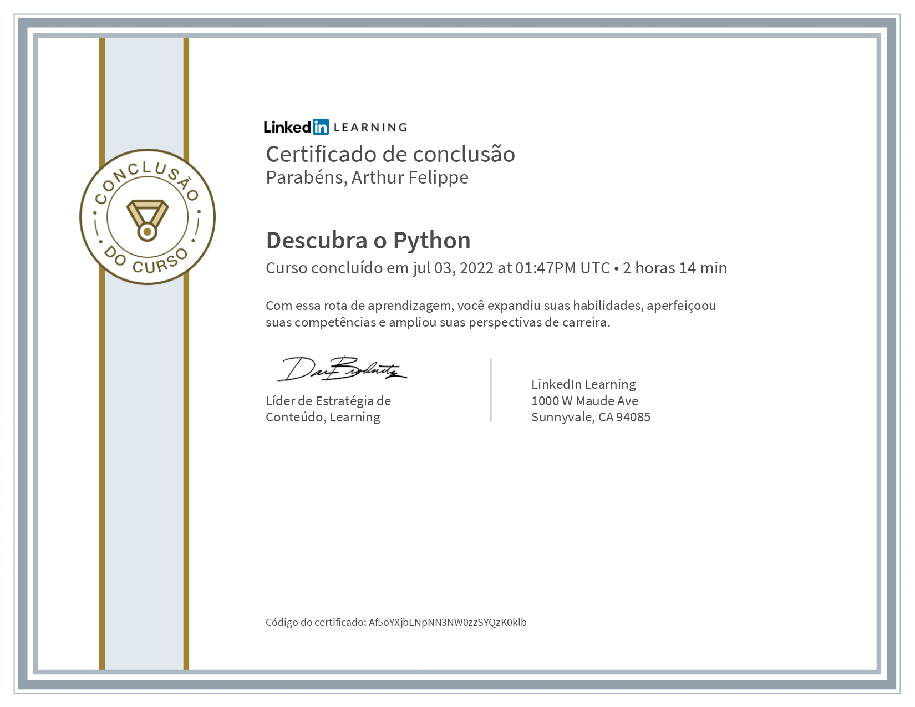The width and height of the screenshot is (915, 707).
Task: Click the light blue ribbon band below seal
Action: coord(144,471)
